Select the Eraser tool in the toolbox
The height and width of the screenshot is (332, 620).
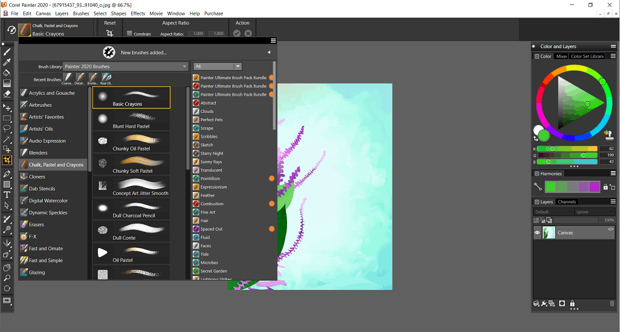[7, 94]
